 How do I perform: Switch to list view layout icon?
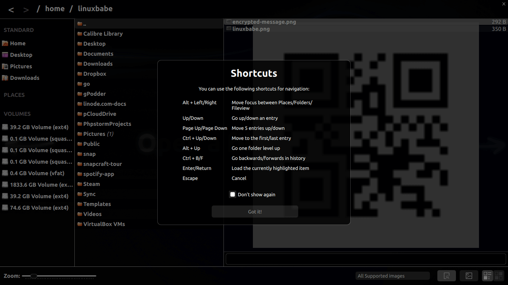click(487, 276)
